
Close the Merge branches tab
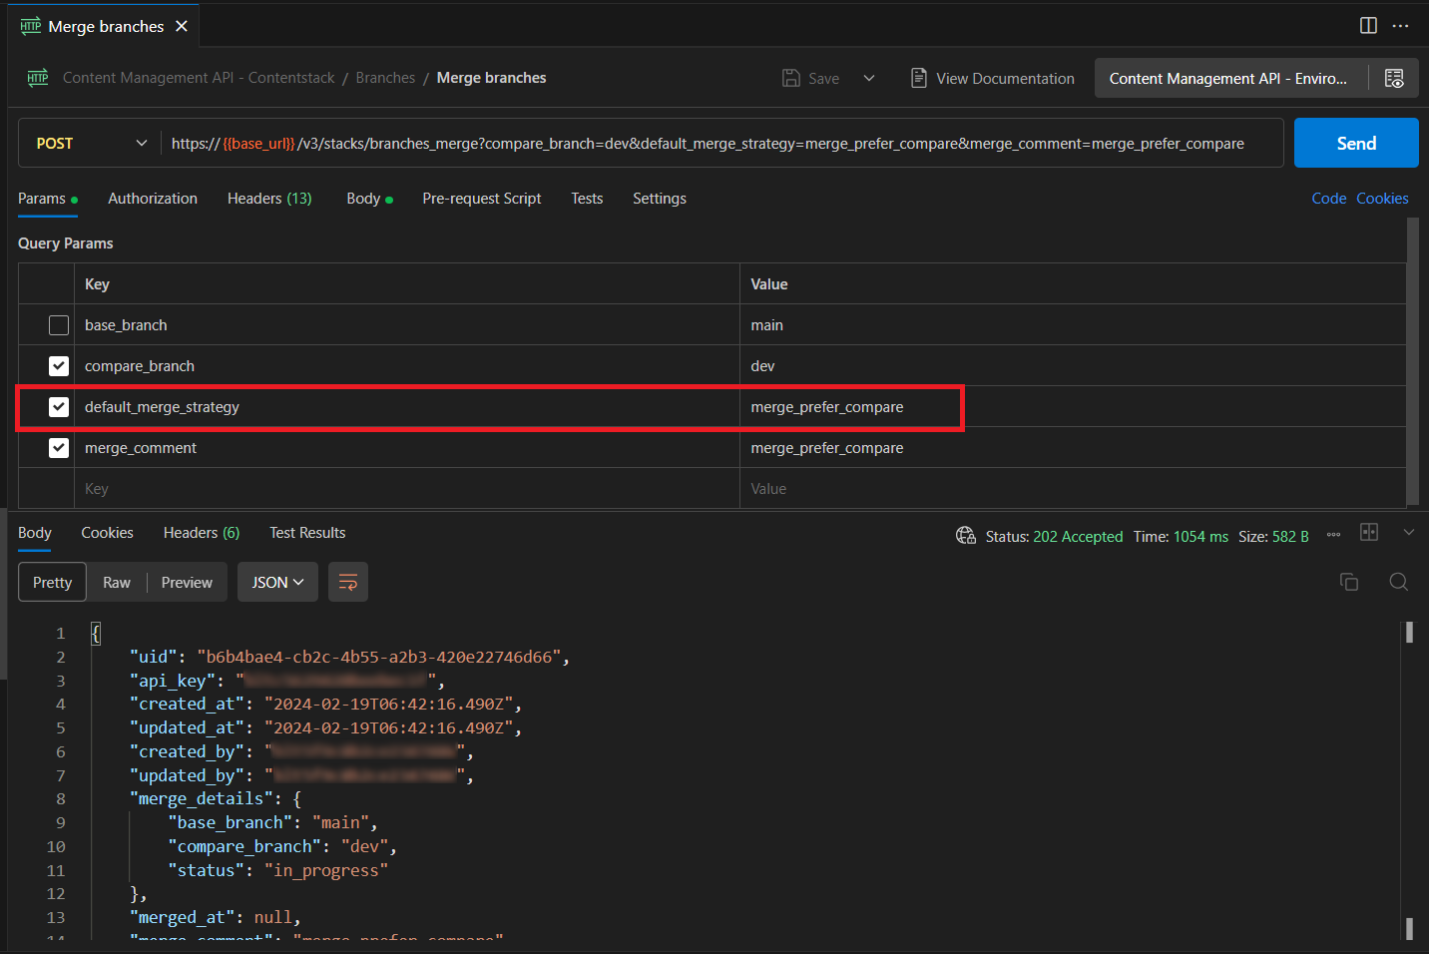[182, 26]
